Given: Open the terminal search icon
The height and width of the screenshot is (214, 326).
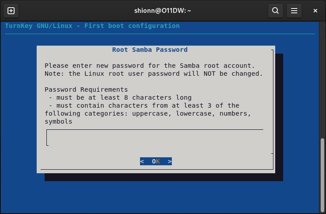Looking at the screenshot, I should 276,11.
